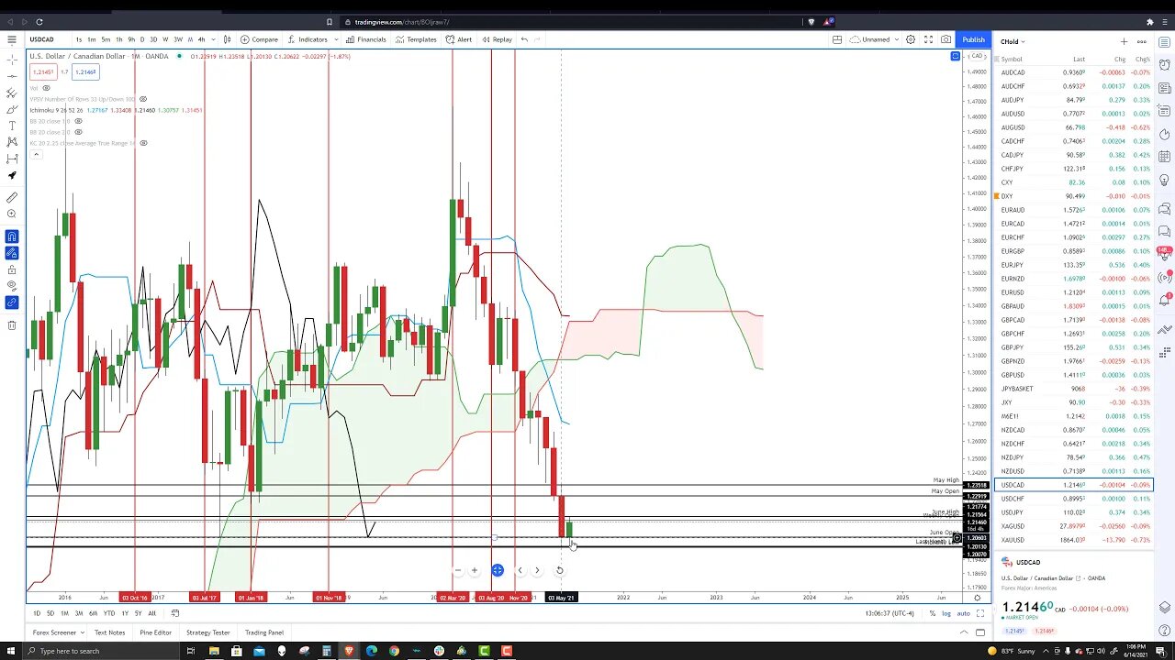
Task: Select EURUSD in the watchlist
Action: coord(1073,292)
